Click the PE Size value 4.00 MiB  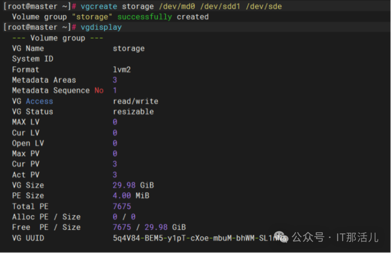(131, 196)
